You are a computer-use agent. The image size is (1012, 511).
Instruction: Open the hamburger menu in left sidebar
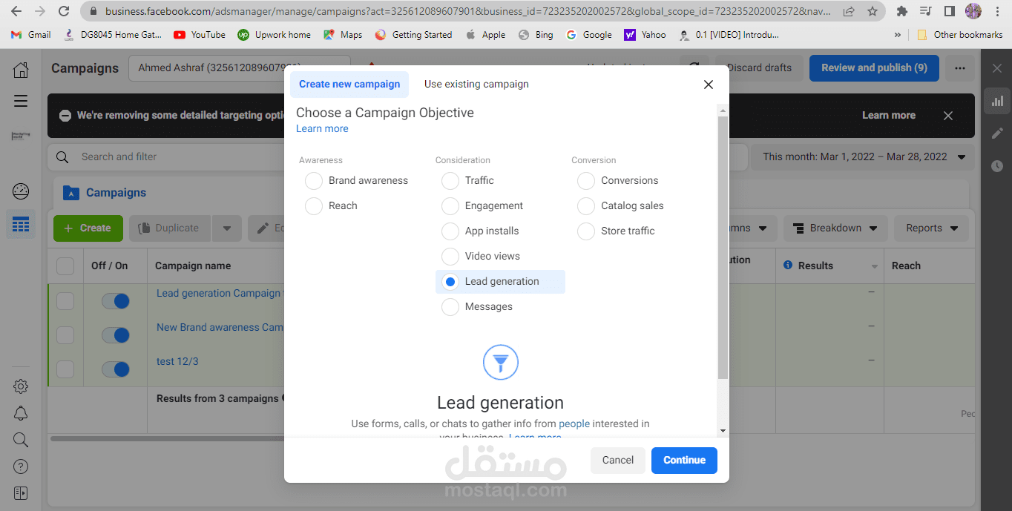[x=21, y=101]
